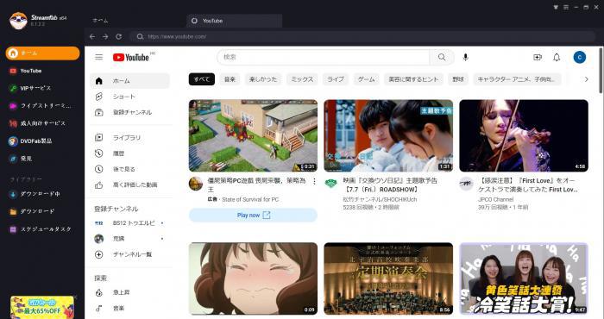
Task: Open the adult services section
Action: click(37, 123)
